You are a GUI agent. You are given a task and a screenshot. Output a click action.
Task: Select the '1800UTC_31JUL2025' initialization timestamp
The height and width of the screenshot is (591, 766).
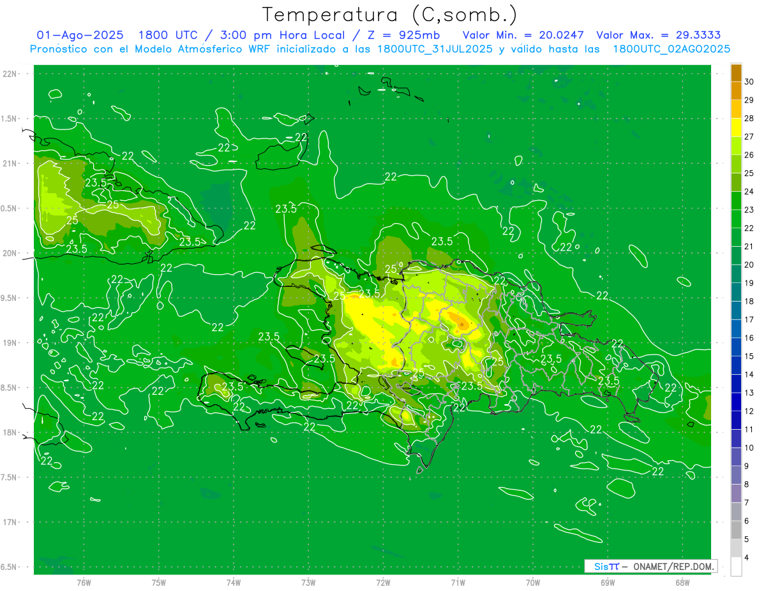click(x=435, y=49)
